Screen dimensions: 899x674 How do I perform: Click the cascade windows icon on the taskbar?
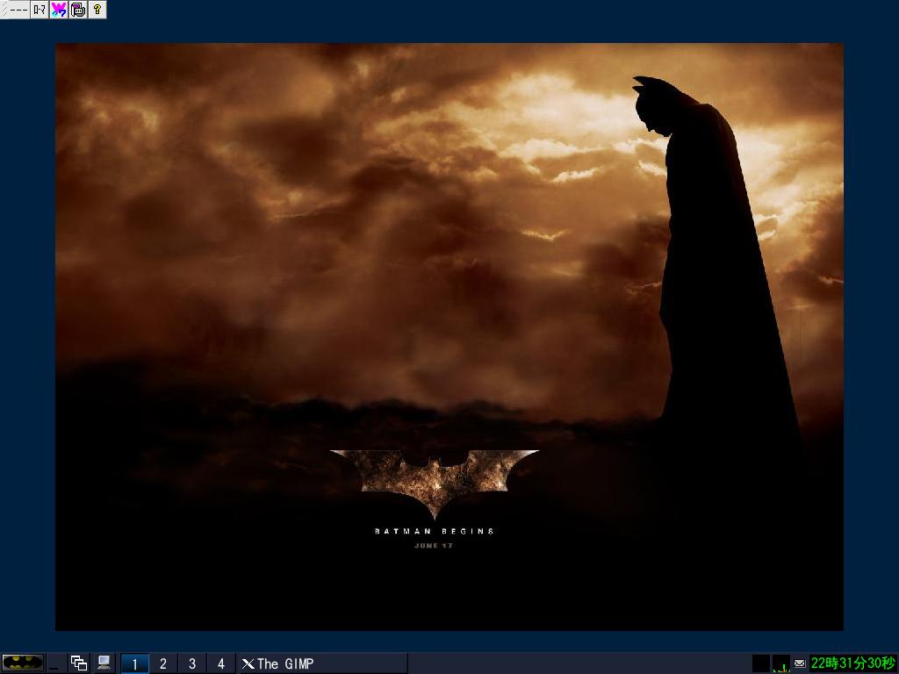coord(78,663)
